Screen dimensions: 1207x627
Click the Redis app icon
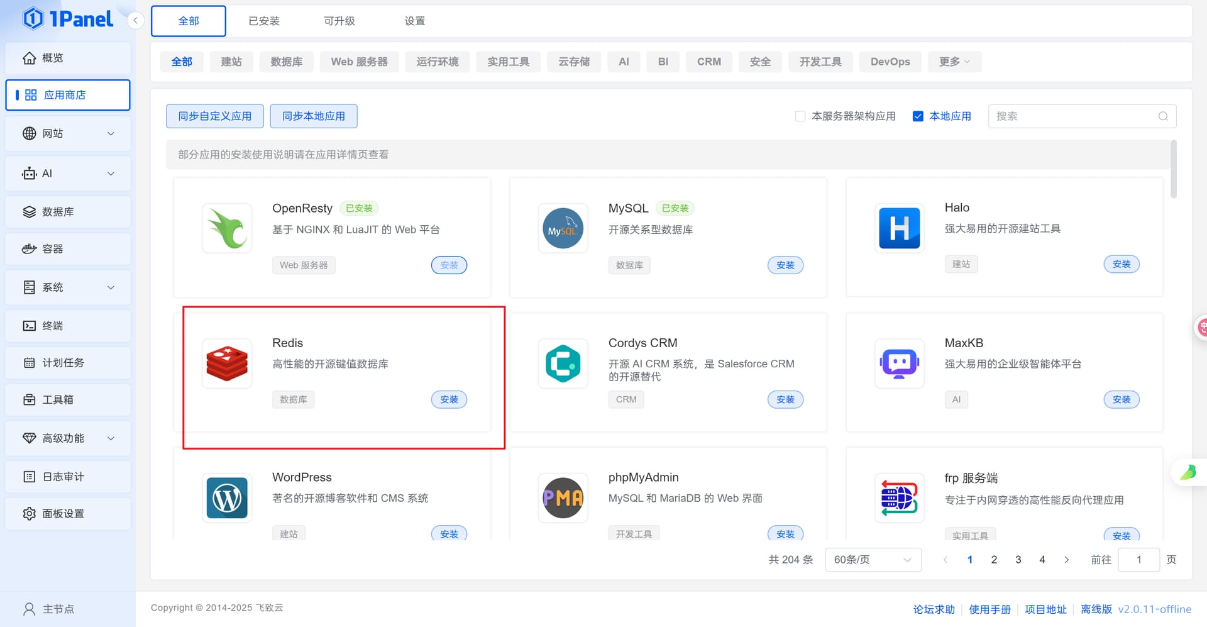tap(227, 363)
